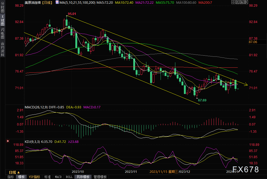Choose the BOLL template tab

(69, 177)
